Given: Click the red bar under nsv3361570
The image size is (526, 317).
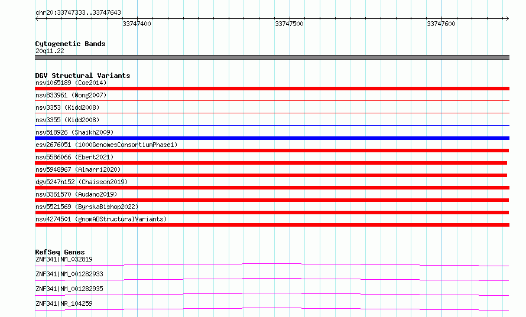Looking at the screenshot, I should (272, 200).
